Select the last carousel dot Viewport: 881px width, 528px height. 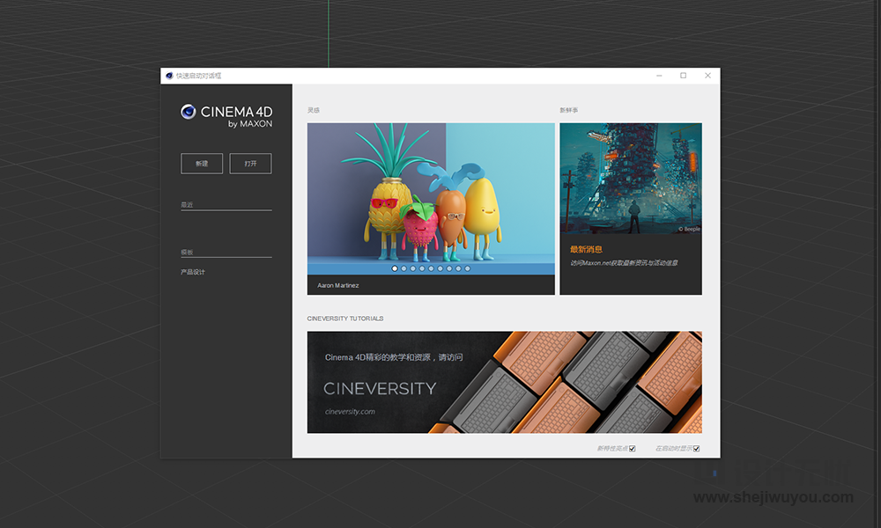click(x=468, y=268)
